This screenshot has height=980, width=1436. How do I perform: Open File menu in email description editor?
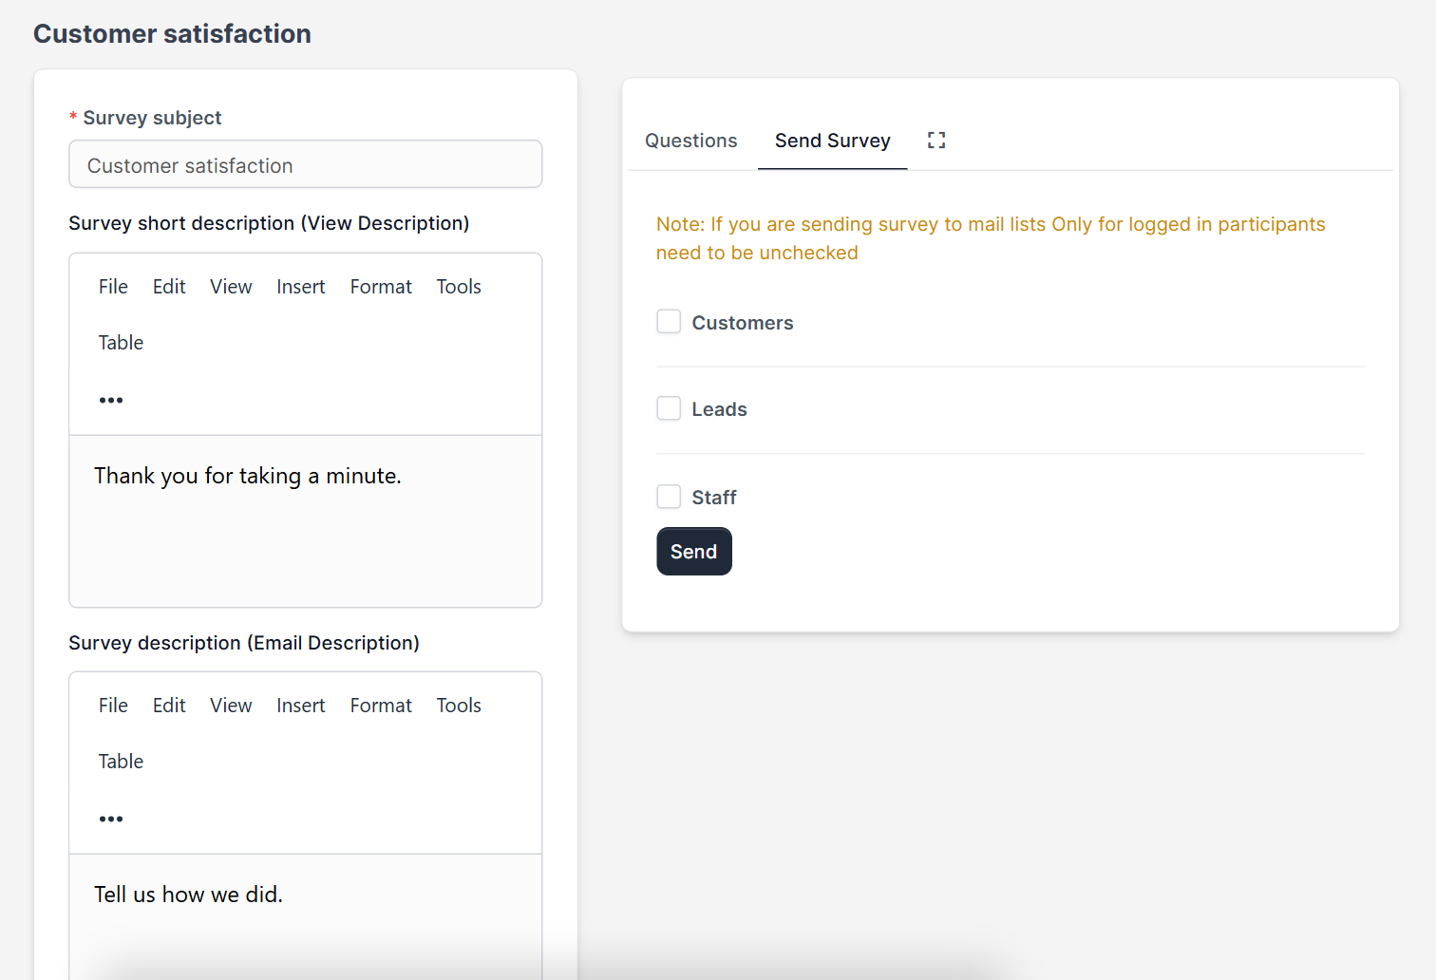pos(113,706)
